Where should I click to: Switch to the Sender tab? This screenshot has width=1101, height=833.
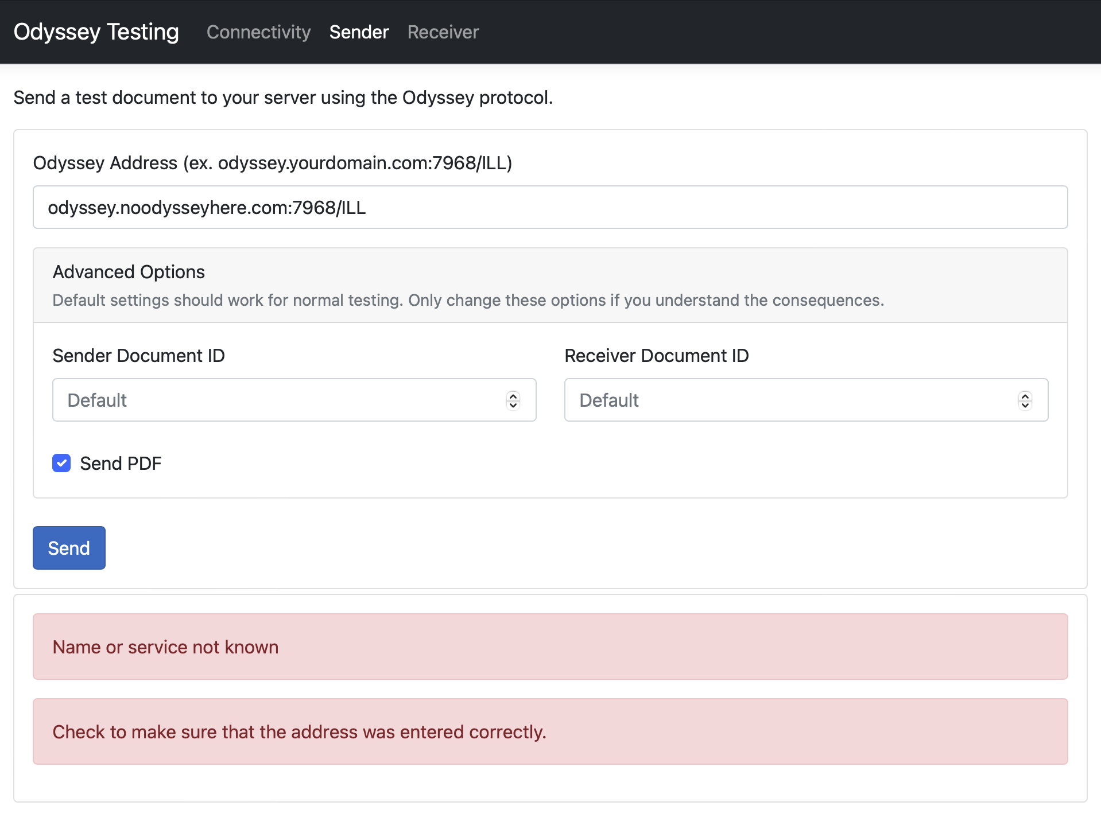click(359, 32)
